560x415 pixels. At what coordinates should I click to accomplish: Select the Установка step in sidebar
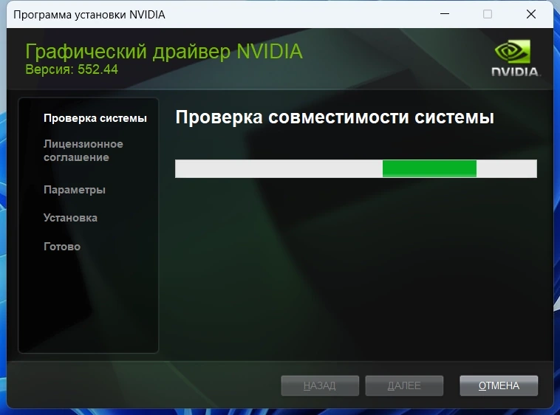tap(70, 218)
